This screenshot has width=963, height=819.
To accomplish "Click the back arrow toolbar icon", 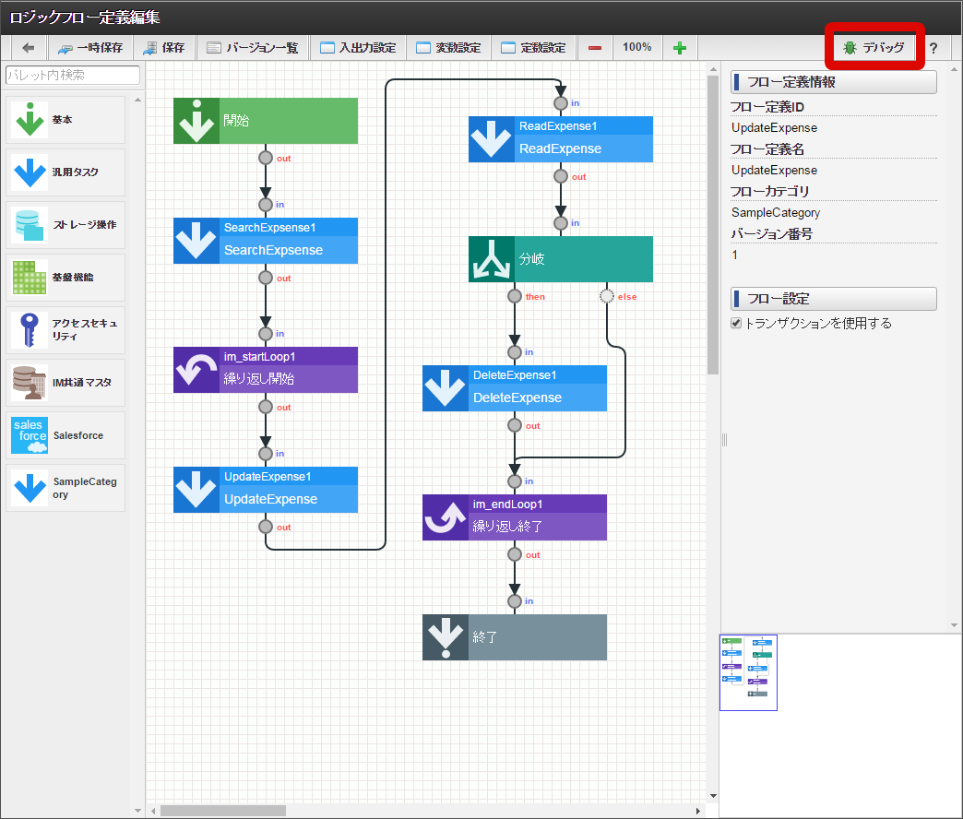I will pyautogui.click(x=29, y=48).
